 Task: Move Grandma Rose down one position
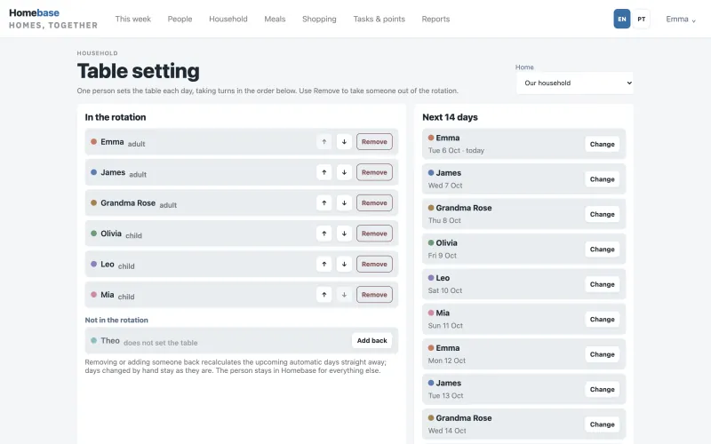click(344, 203)
